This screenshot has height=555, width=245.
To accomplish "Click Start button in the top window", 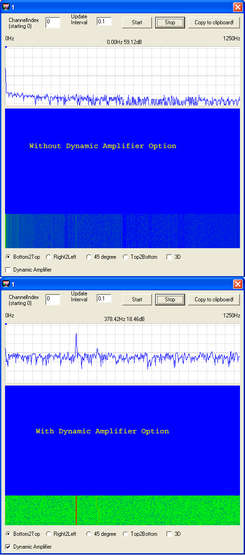I will point(137,22).
